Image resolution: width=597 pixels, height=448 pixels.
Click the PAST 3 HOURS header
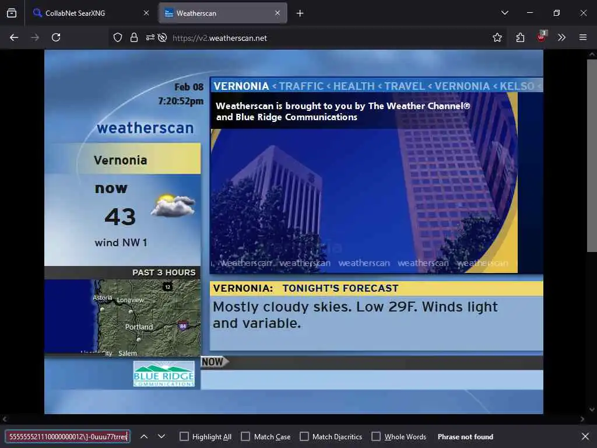point(164,273)
